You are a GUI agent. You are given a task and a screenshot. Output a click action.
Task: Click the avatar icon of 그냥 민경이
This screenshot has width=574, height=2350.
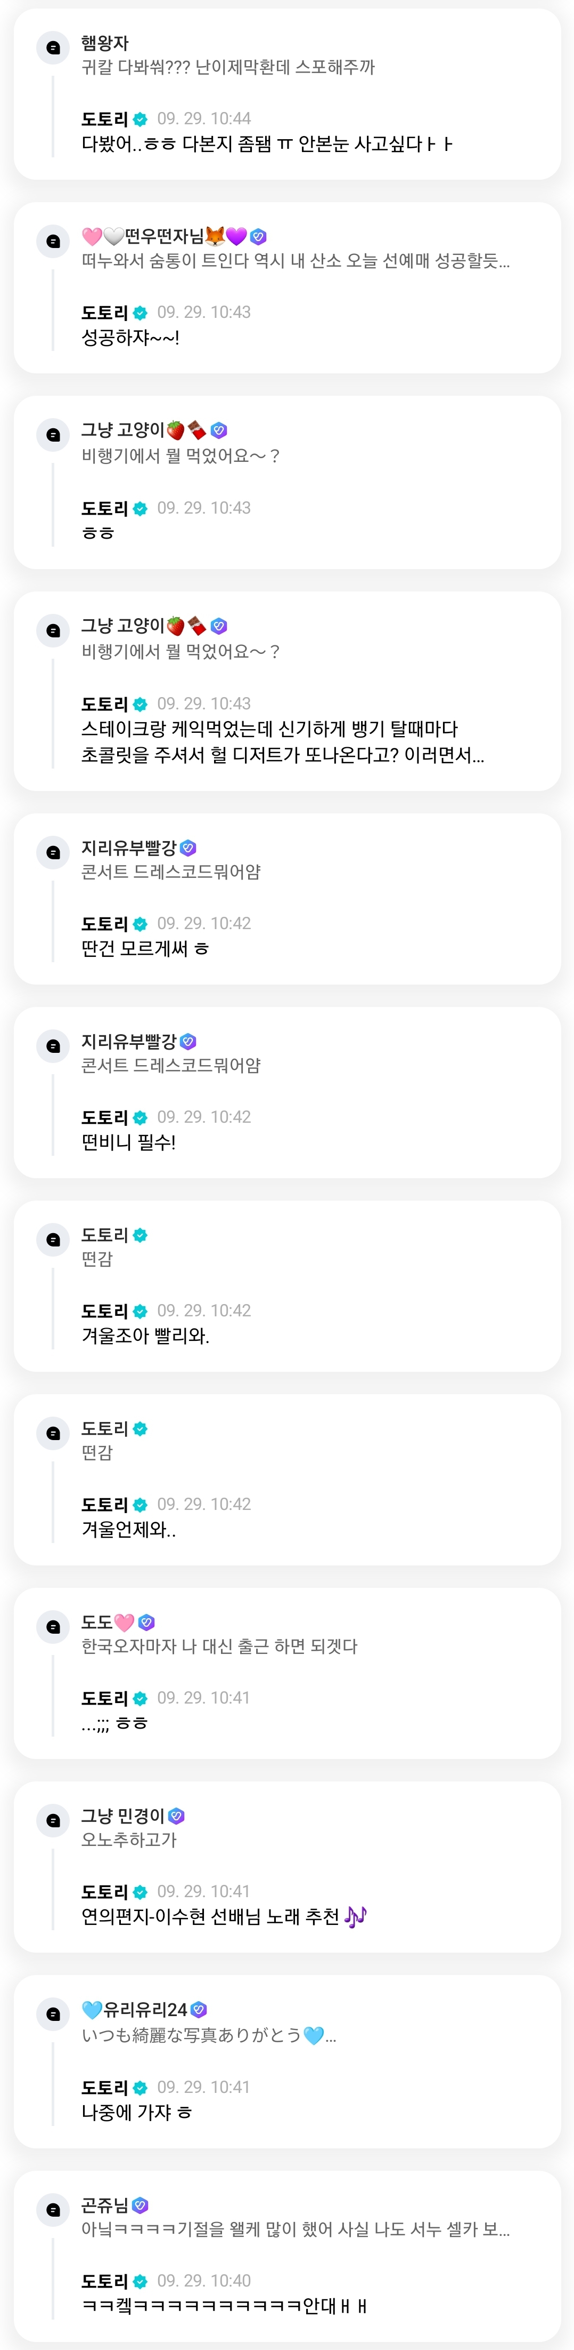pyautogui.click(x=53, y=1820)
